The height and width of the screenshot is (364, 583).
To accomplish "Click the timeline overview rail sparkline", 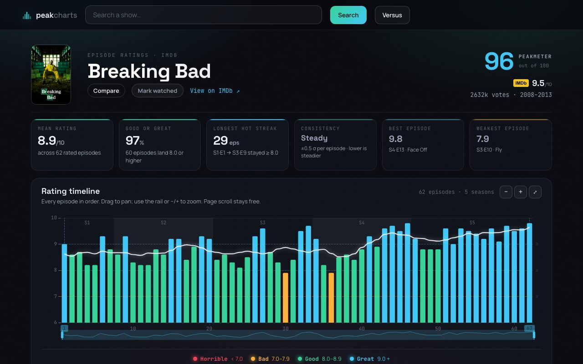I will (298, 335).
